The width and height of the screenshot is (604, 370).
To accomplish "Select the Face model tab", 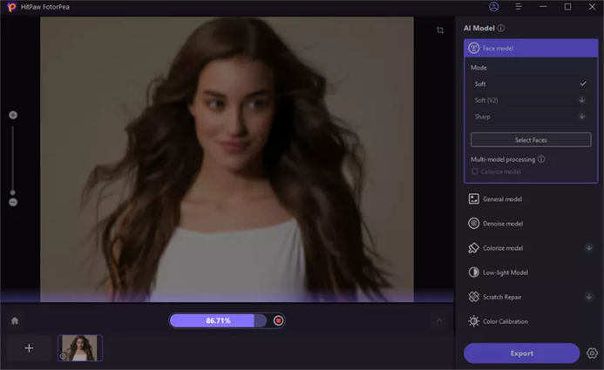I will pos(531,48).
